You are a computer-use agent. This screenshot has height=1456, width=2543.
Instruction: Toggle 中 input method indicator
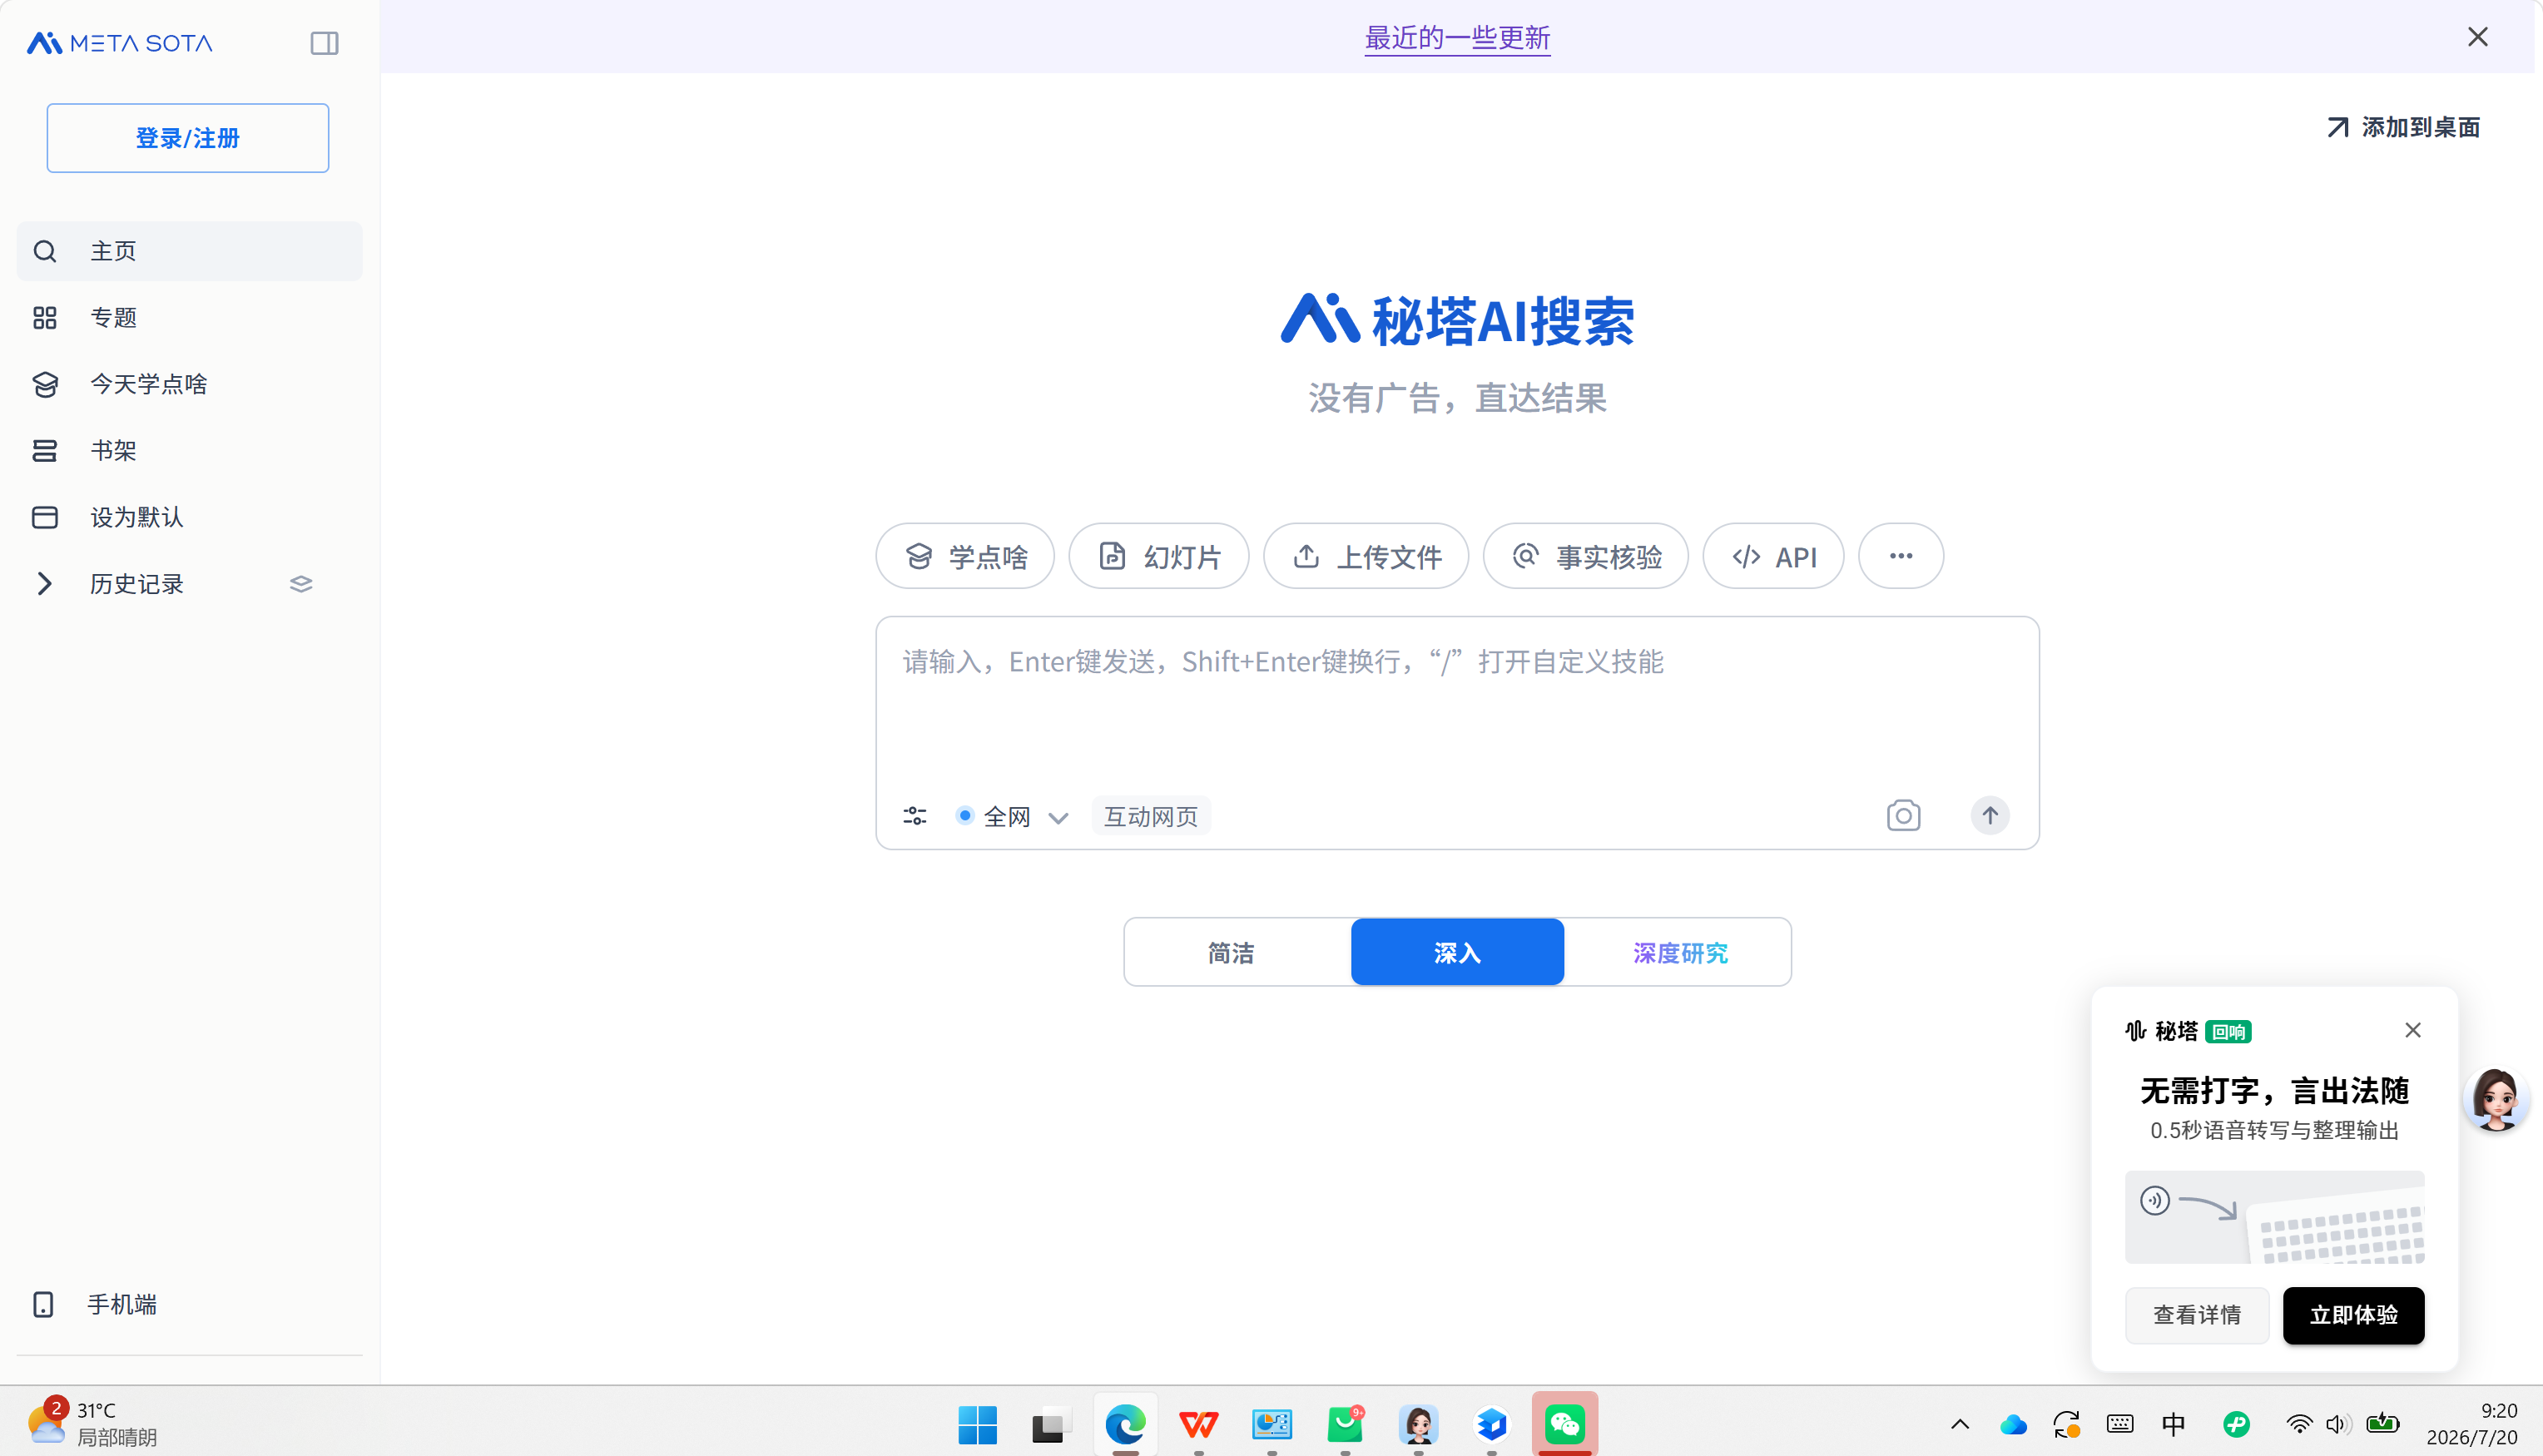tap(2174, 1424)
